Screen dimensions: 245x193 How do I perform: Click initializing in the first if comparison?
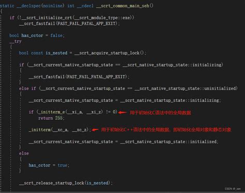[x=207, y=65]
